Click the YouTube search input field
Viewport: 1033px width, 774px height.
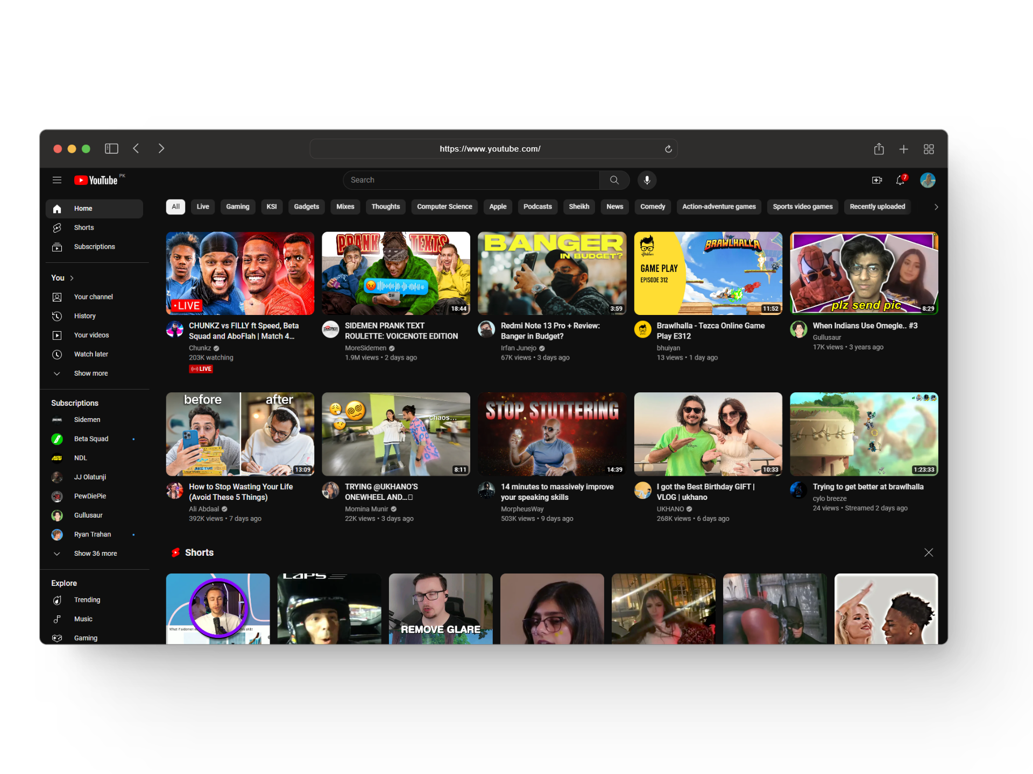point(471,180)
